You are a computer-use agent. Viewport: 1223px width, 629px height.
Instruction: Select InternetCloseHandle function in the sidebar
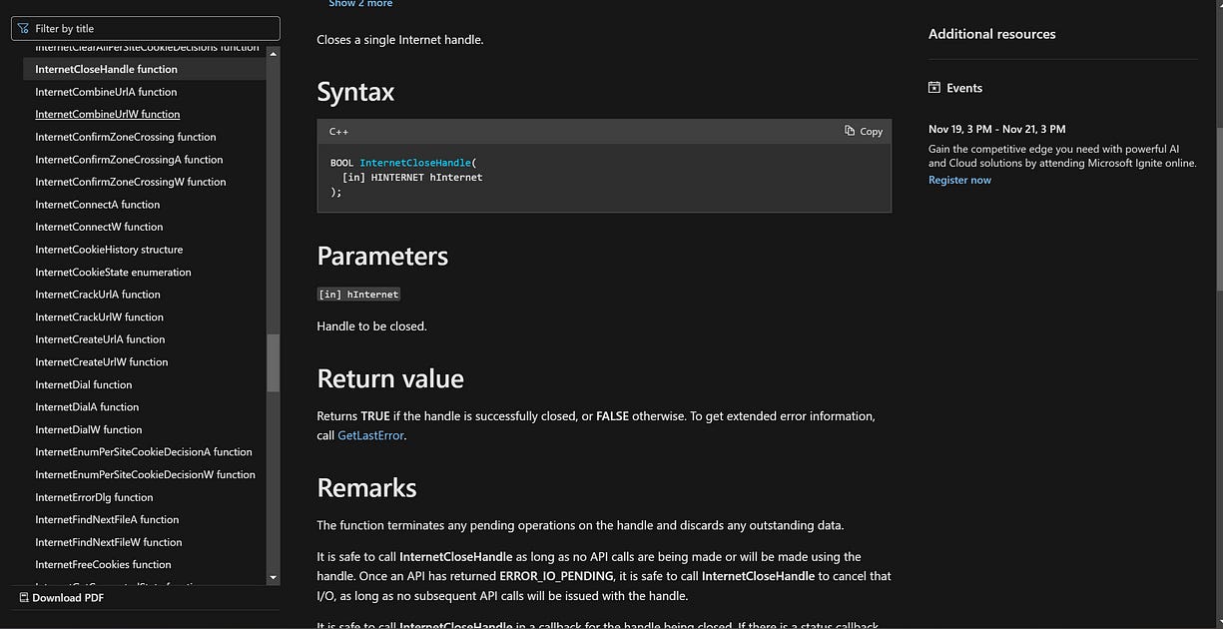(x=106, y=68)
